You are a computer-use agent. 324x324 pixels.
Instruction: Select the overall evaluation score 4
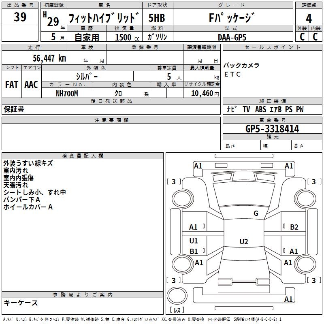point(309,18)
